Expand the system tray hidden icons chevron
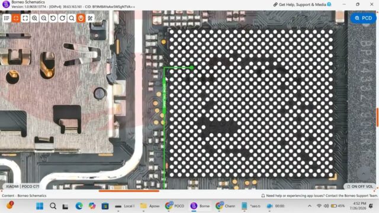 click(x=310, y=206)
